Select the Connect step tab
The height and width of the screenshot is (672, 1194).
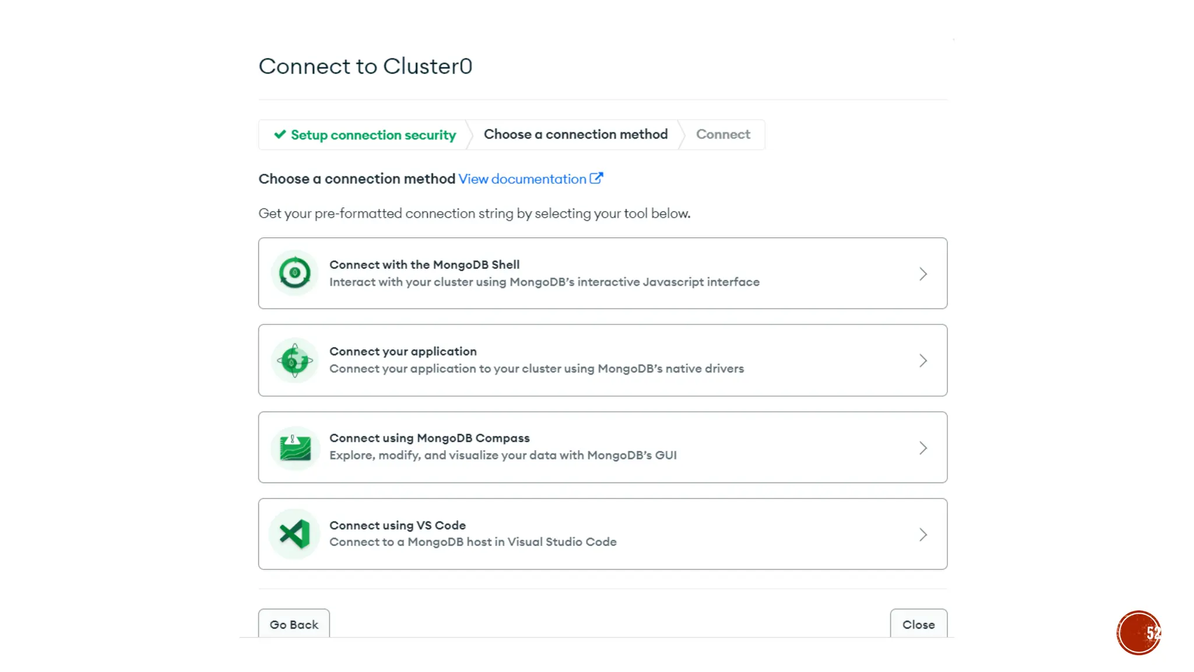723,134
